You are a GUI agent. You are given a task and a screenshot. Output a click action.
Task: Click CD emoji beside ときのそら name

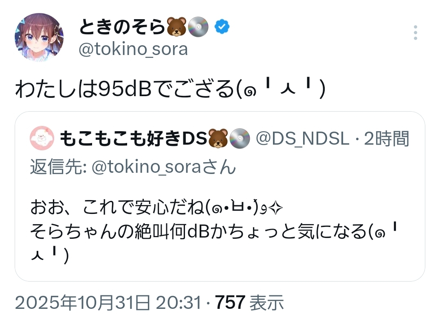click(x=199, y=27)
